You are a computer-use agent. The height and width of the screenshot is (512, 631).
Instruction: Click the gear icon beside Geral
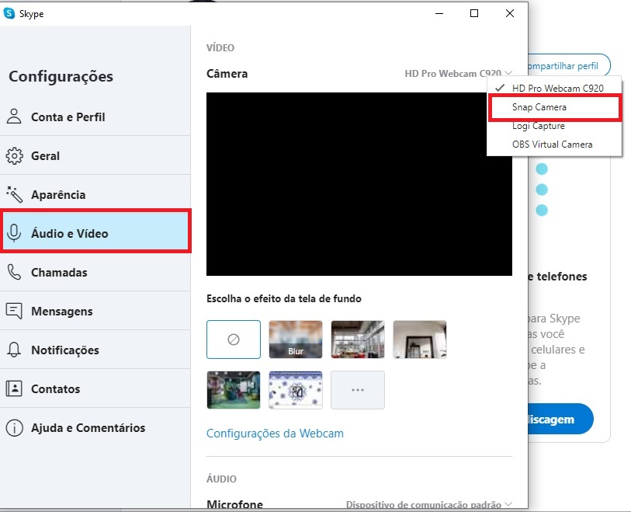15,155
